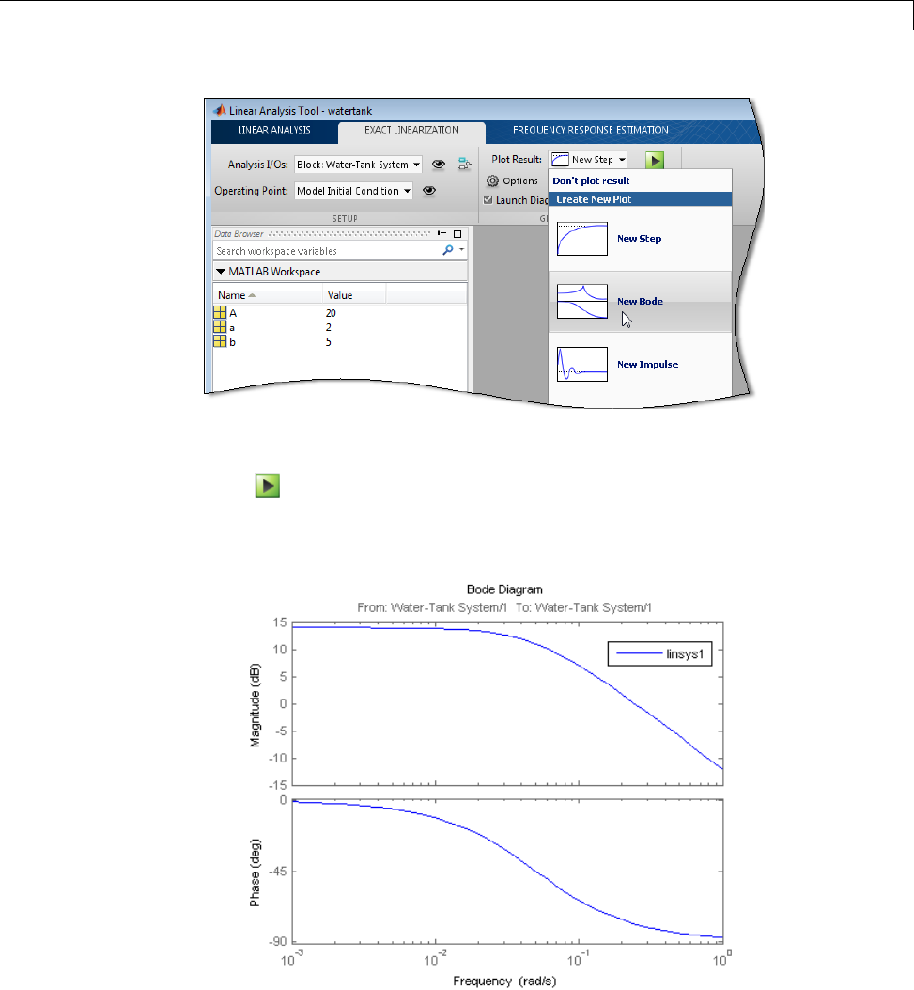View the Analysis I/Os eye icon
Image resolution: width=914 pixels, height=990 pixels.
coord(439,165)
